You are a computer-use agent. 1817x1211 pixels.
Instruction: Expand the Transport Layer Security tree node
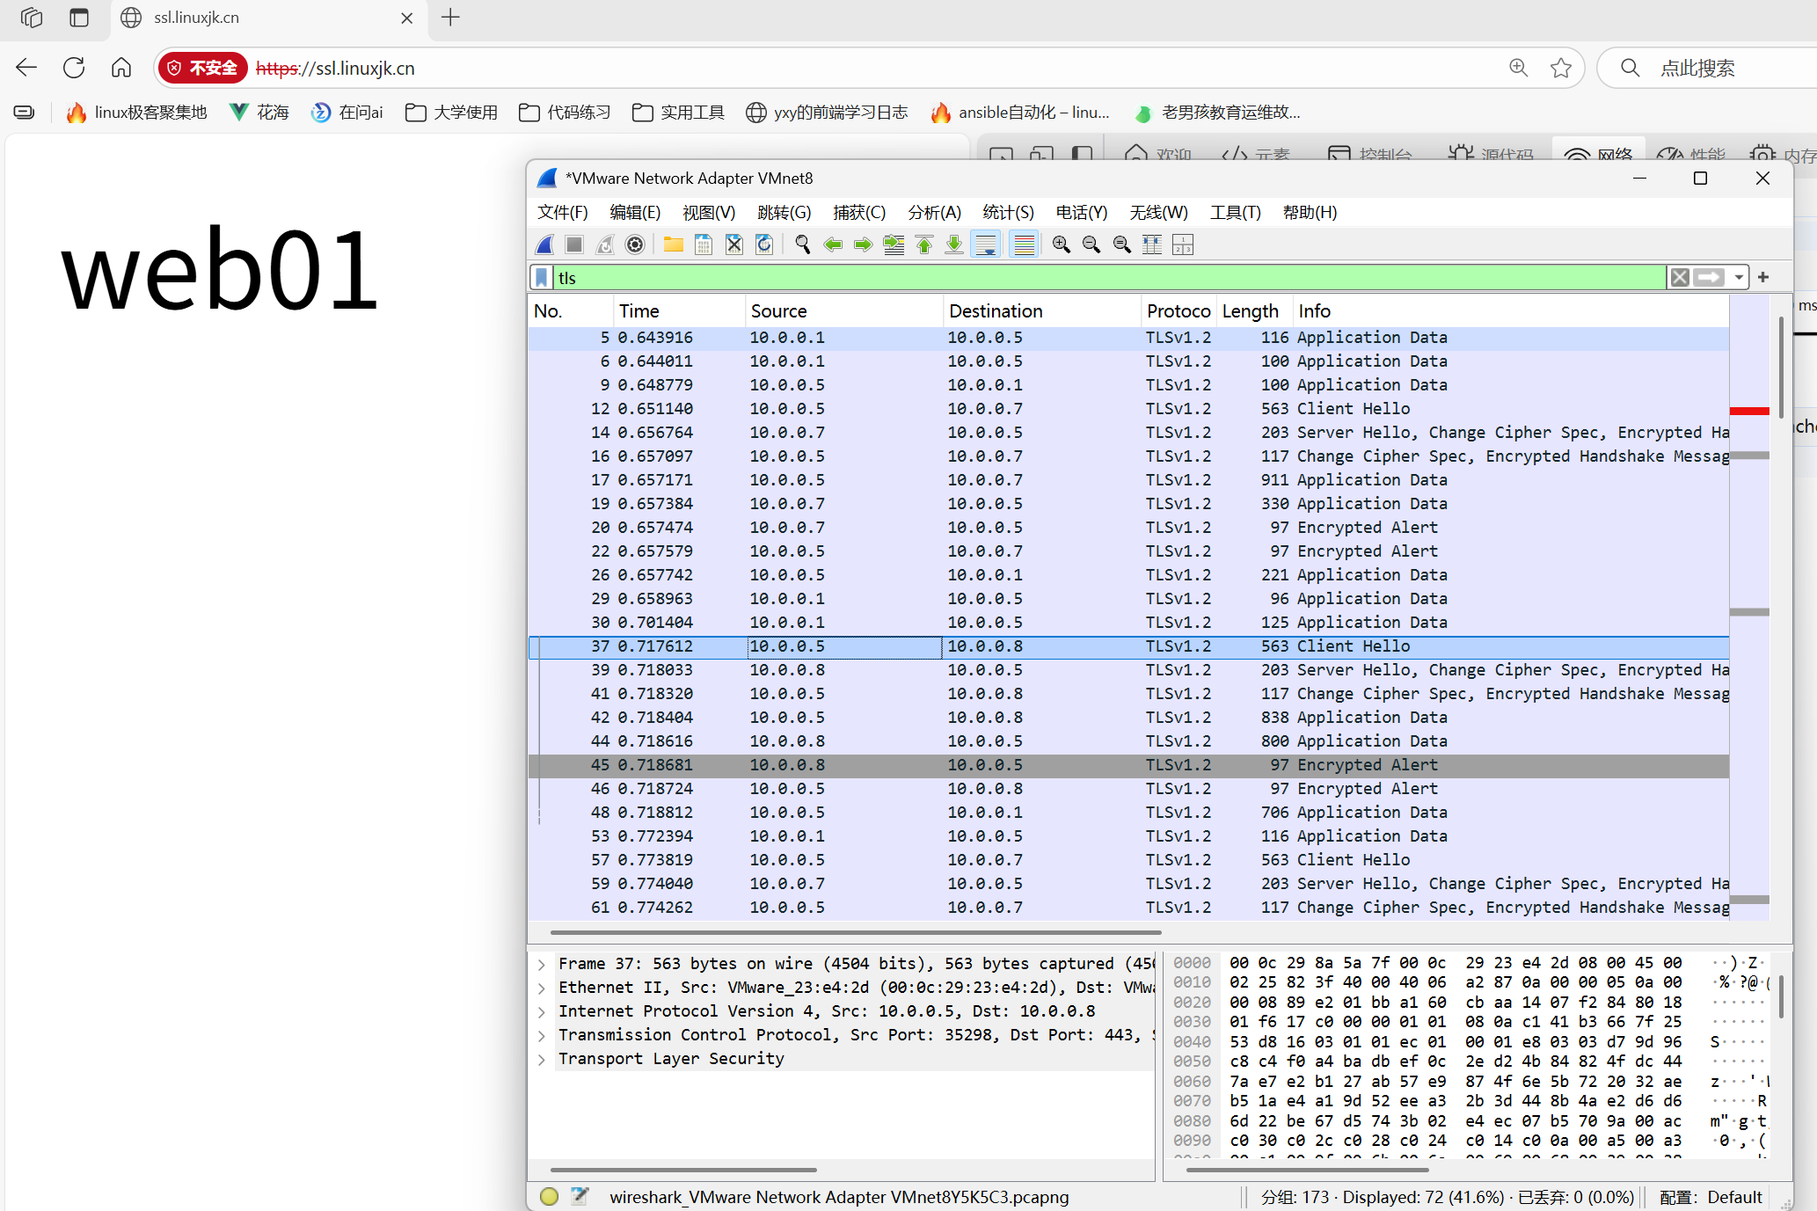click(x=542, y=1059)
